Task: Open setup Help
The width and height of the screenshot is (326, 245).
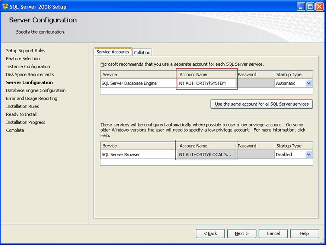Action: click(x=304, y=233)
